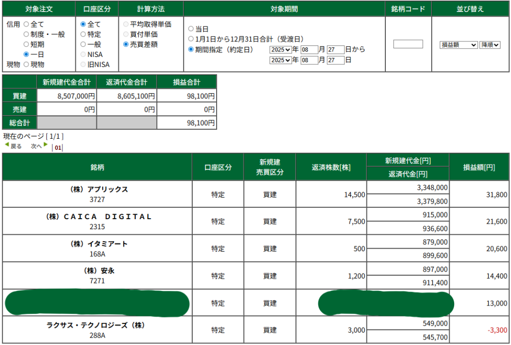The width and height of the screenshot is (511, 345).
Task: Click 安永 損益額 14,400
Action: (x=497, y=276)
